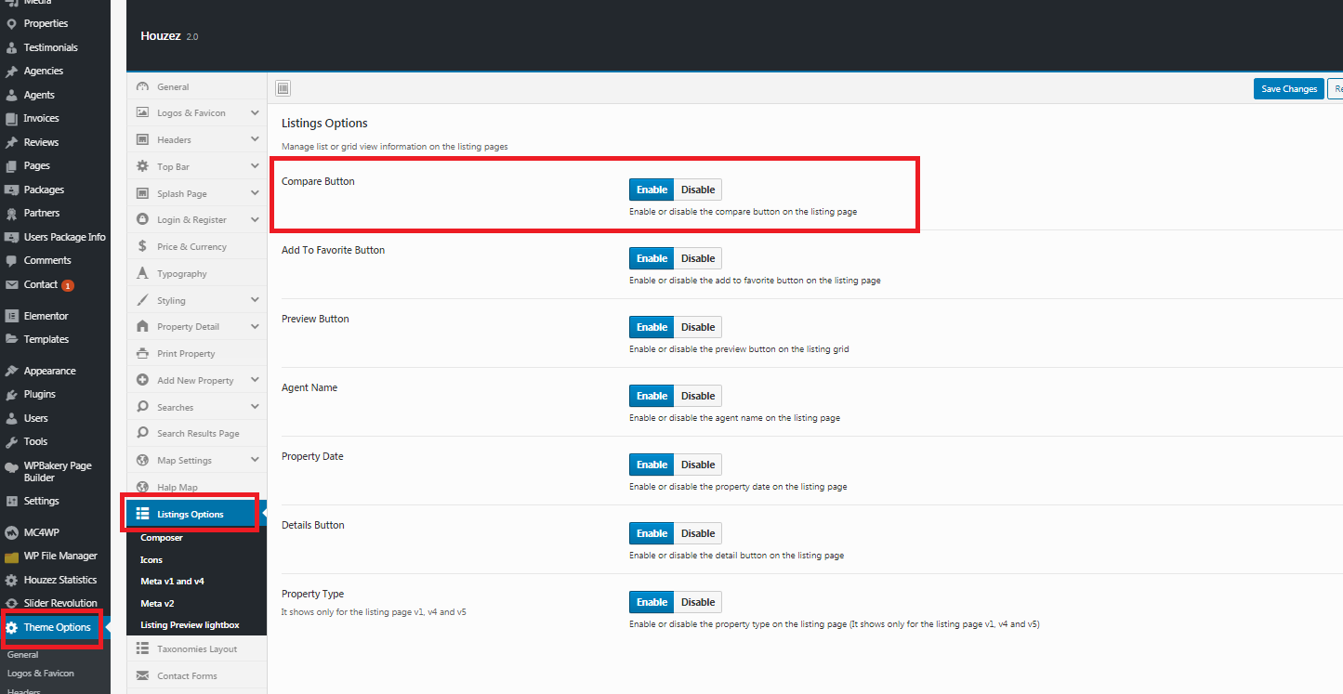This screenshot has height=694, width=1343.
Task: Click the Appearance paintbrush icon
Action: click(x=11, y=371)
